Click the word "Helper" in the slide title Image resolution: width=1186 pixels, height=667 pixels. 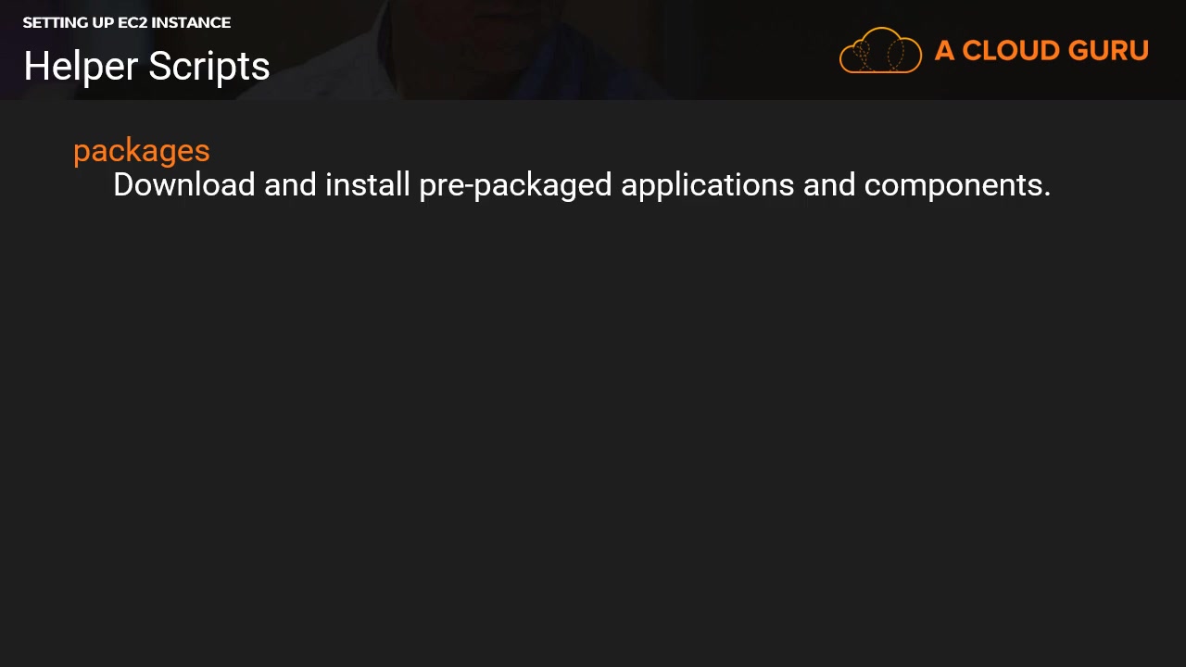click(81, 67)
